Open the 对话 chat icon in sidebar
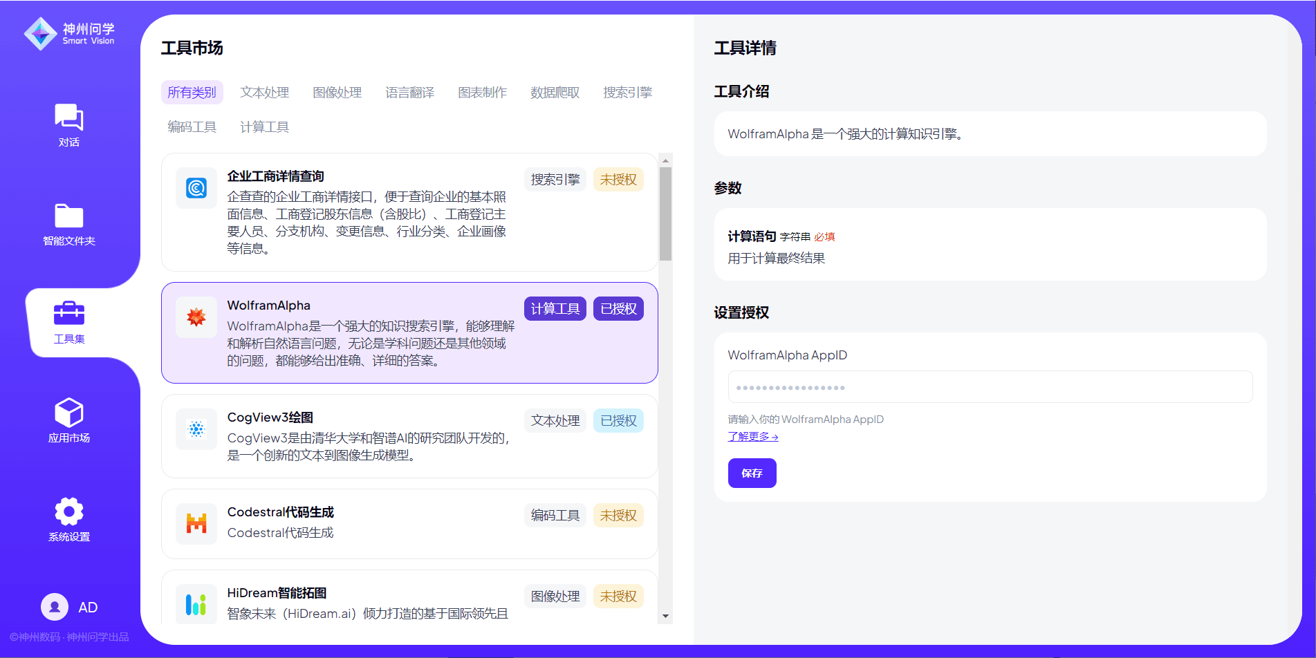 pos(68,117)
